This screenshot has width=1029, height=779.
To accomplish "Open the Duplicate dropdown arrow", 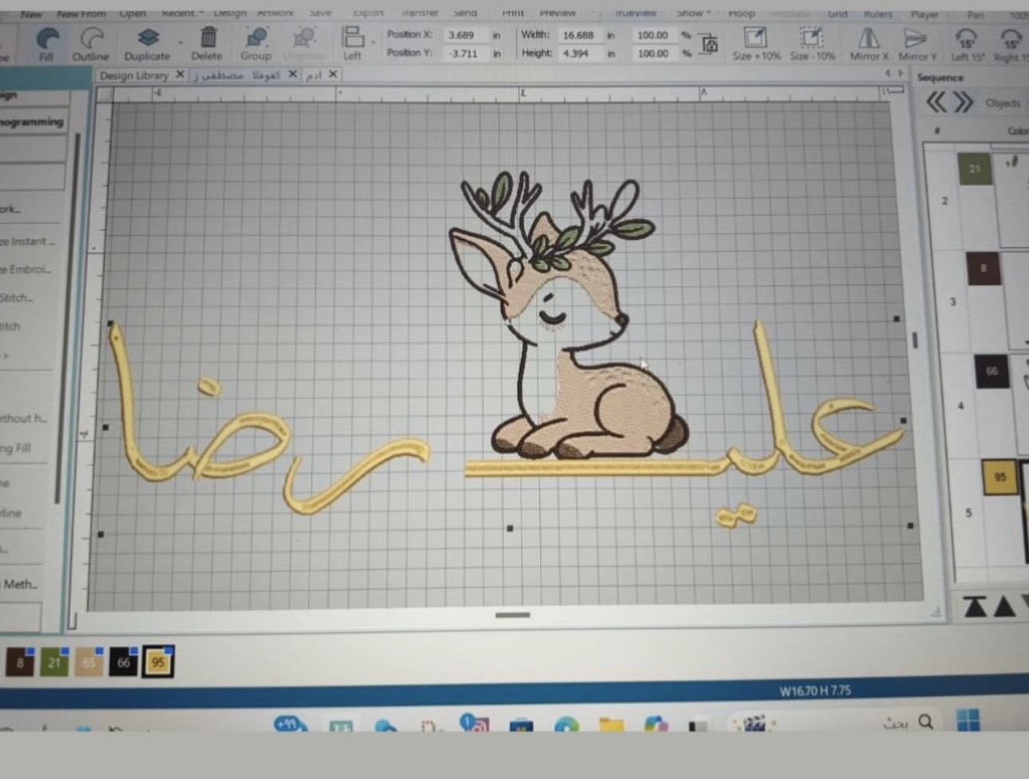I will pos(180,43).
